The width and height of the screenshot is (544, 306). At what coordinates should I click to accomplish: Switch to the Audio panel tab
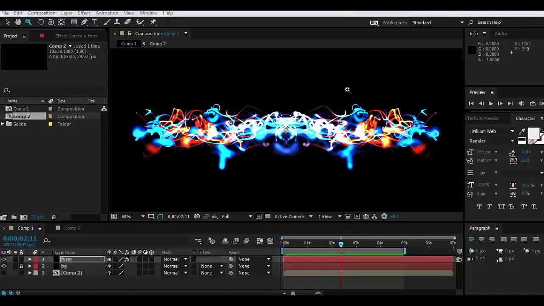[501, 34]
